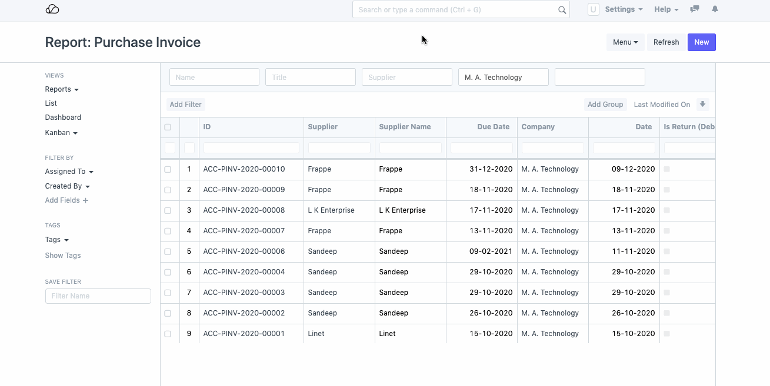Click the Filter Name input field

point(98,296)
